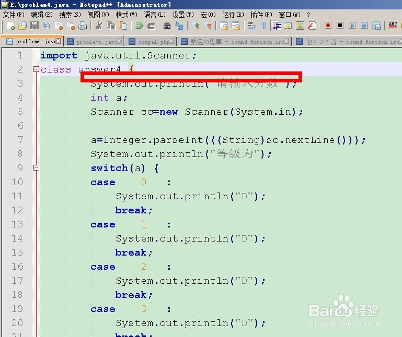Toggle show all characters (pilcrow) icon
This screenshot has height=337, width=402.
coord(263,26)
